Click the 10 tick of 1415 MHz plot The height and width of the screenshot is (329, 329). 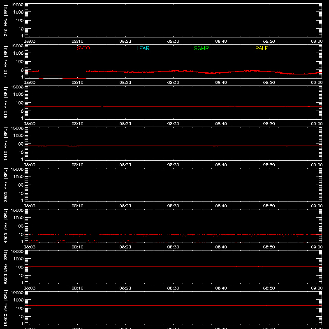[x=21, y=152]
